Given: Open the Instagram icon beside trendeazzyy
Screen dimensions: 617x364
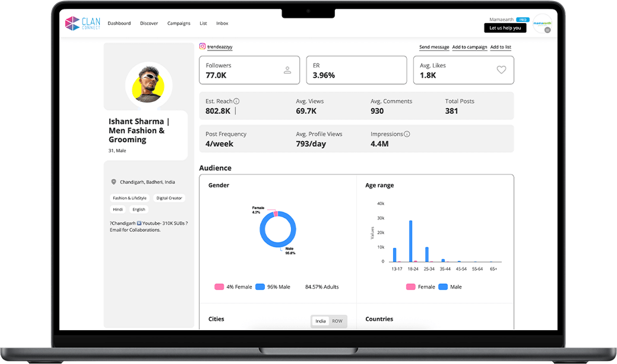Looking at the screenshot, I should pyautogui.click(x=202, y=46).
